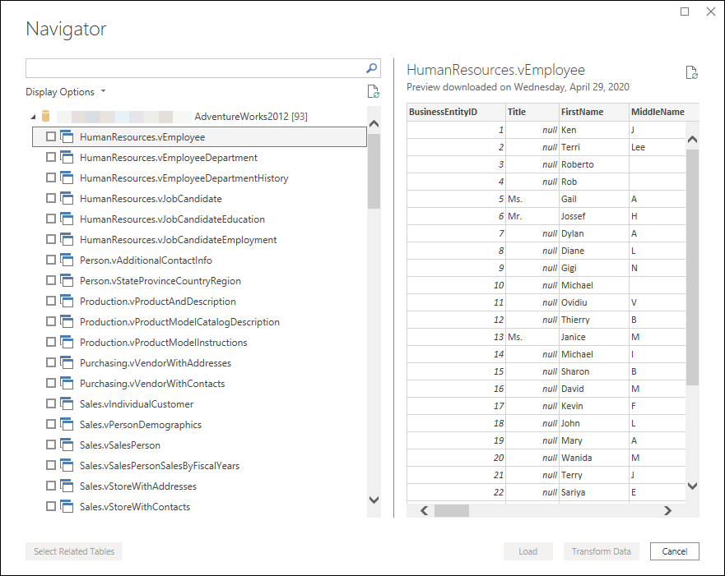Click inside the navigator search field

point(194,68)
